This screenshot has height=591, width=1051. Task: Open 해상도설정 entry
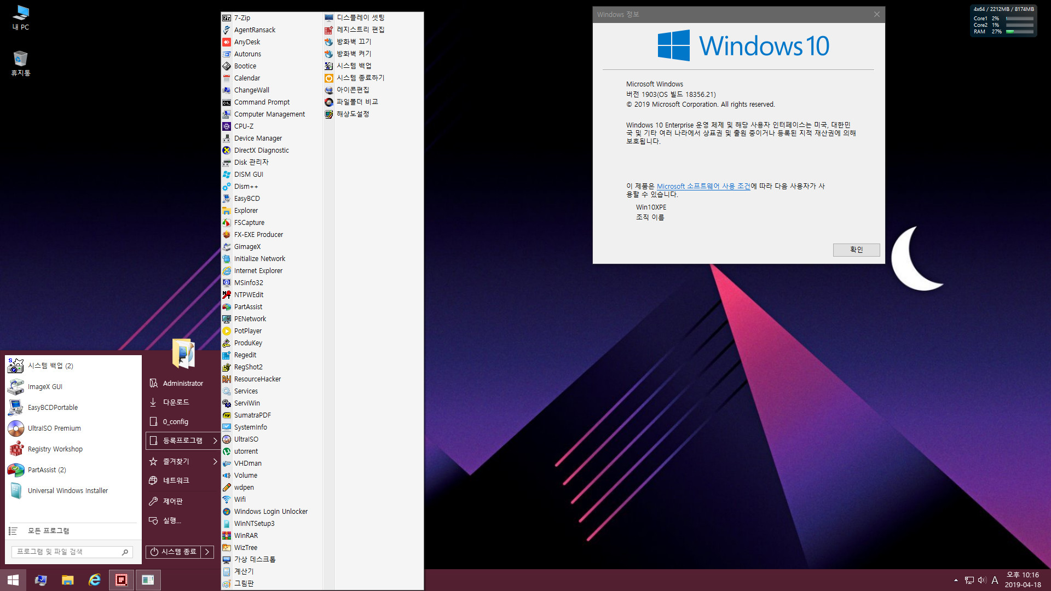coord(353,114)
